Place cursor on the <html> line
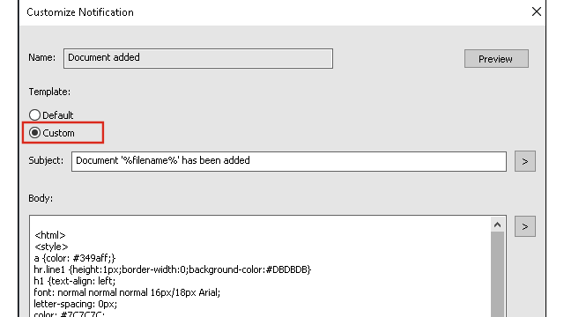This screenshot has width=564, height=317. (50, 235)
